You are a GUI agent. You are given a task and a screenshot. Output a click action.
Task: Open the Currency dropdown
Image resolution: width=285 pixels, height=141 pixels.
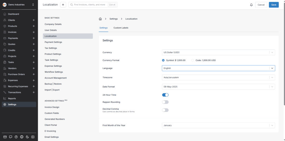pyautogui.click(x=218, y=52)
